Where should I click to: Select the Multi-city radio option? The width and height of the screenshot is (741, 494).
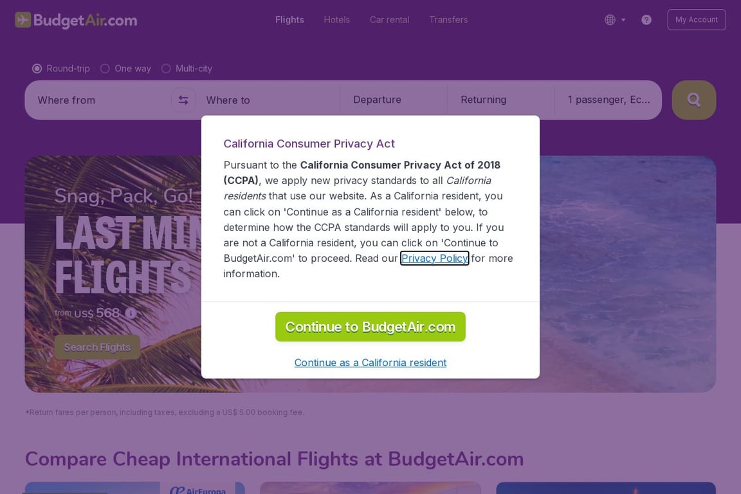(166, 68)
